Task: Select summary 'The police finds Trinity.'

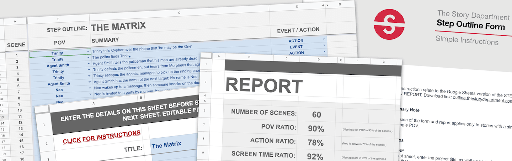Action: coord(112,57)
